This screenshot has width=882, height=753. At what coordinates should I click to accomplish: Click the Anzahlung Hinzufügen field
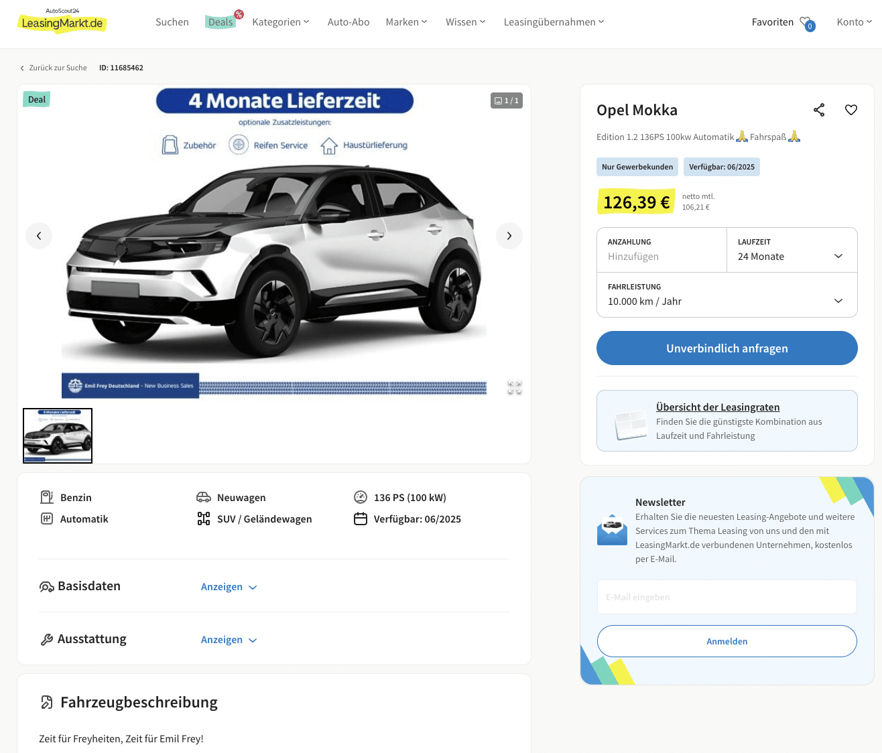tap(661, 250)
